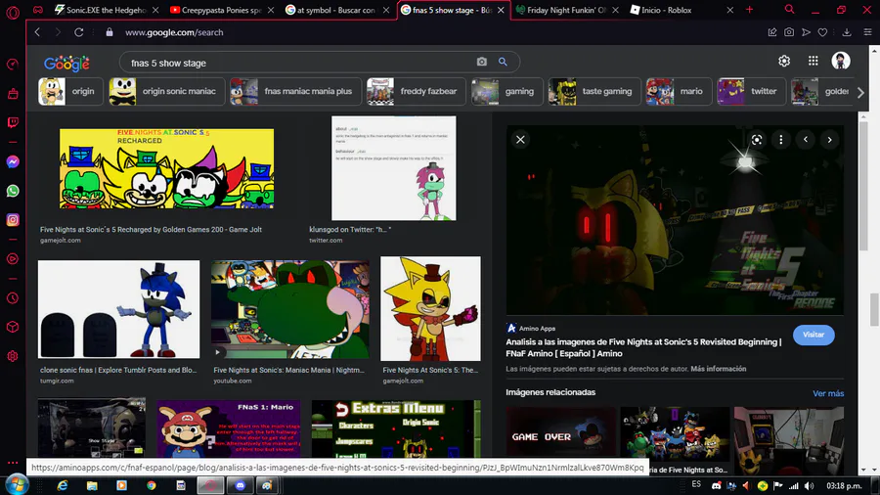Open sidebar Settings gear
The image size is (880, 495).
[13, 356]
